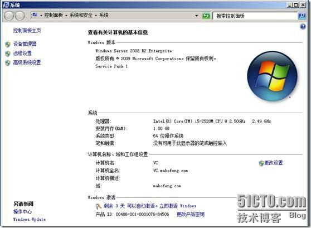The height and width of the screenshot is (228, 311).
Task: Go to 控制面板 in the breadcrumb
Action: (x=54, y=15)
